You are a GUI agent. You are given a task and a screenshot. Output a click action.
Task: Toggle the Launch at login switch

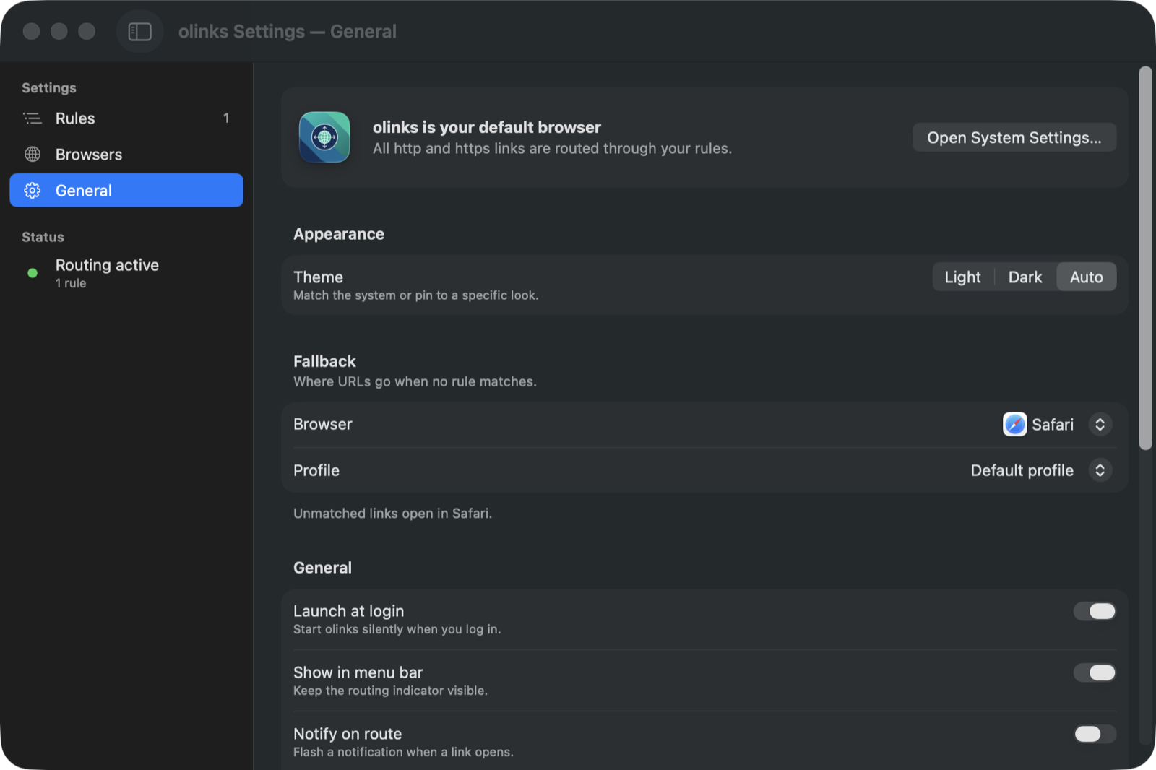tap(1095, 611)
